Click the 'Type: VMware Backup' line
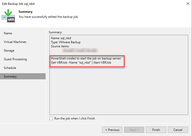192x136 pixels. pyautogui.click(x=66, y=42)
